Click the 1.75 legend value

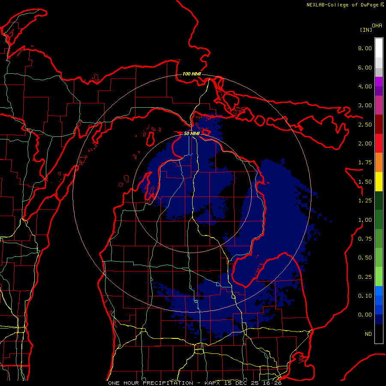tap(365, 163)
